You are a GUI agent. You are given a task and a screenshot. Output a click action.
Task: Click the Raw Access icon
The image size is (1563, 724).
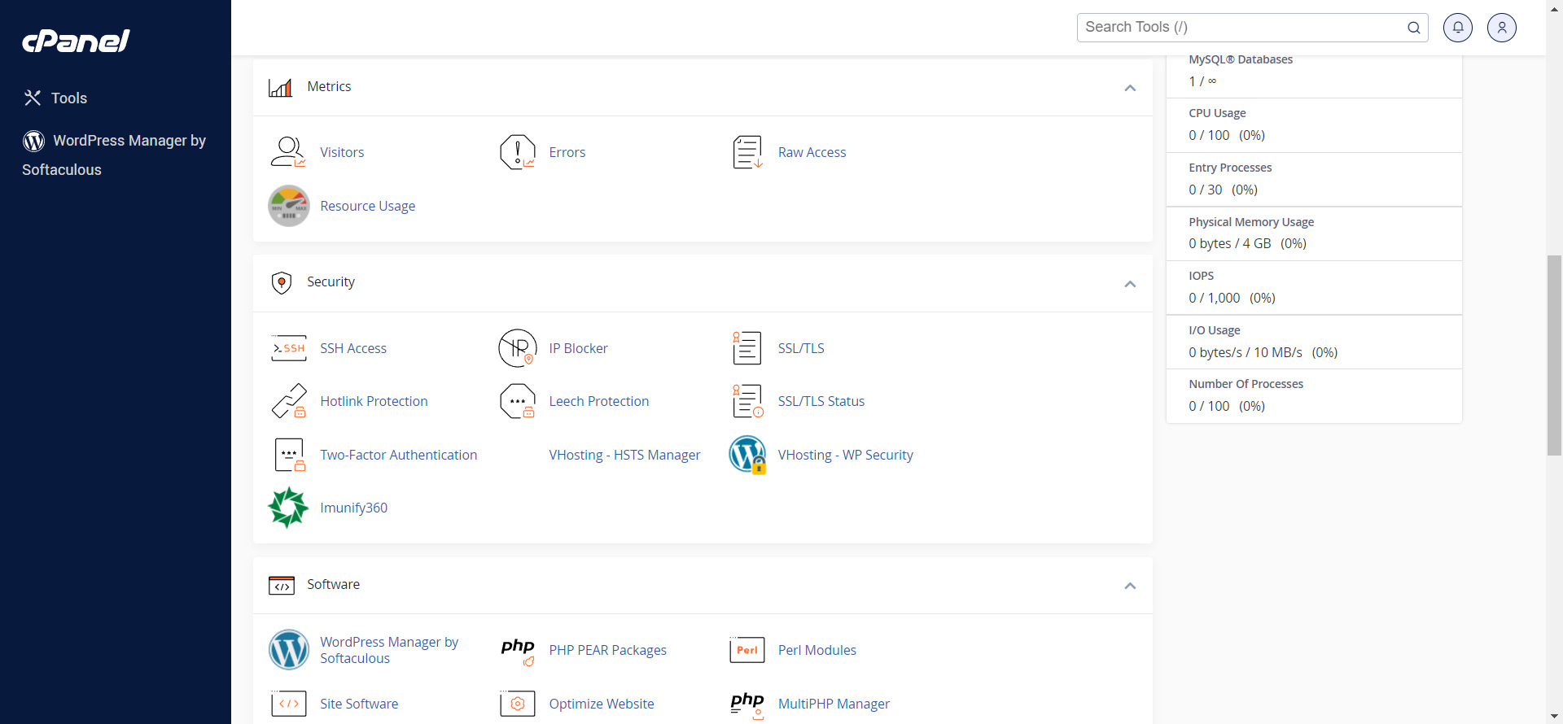[x=747, y=152]
